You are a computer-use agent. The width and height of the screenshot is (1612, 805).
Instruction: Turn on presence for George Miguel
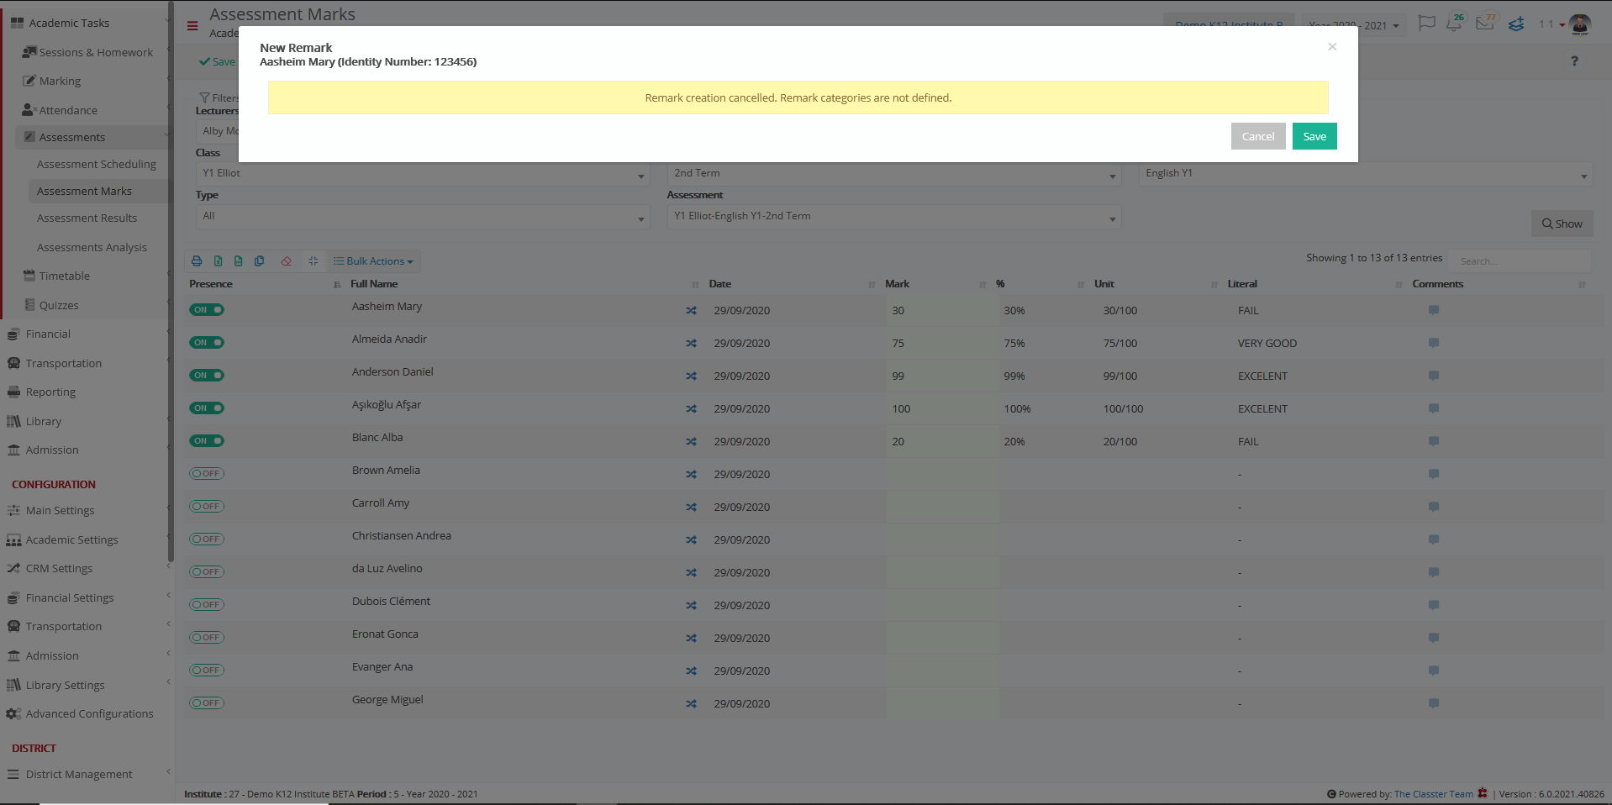[207, 703]
